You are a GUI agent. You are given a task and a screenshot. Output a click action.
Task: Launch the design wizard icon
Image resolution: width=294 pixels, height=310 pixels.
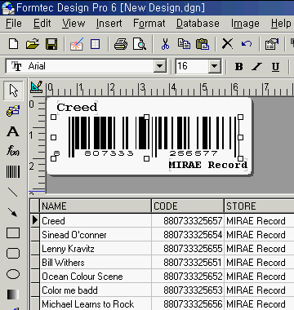click(x=77, y=44)
